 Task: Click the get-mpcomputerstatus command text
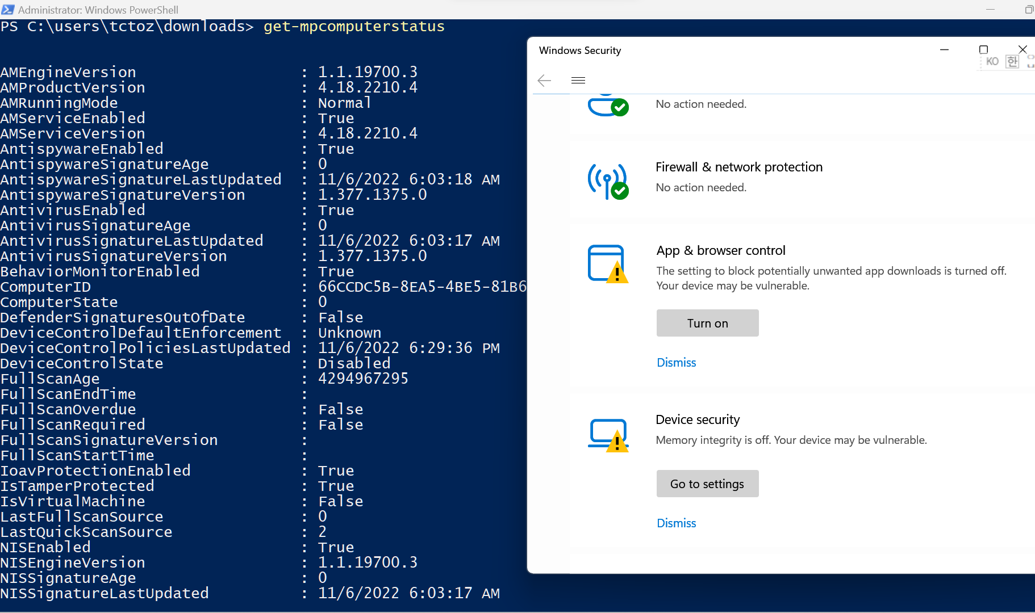[354, 27]
